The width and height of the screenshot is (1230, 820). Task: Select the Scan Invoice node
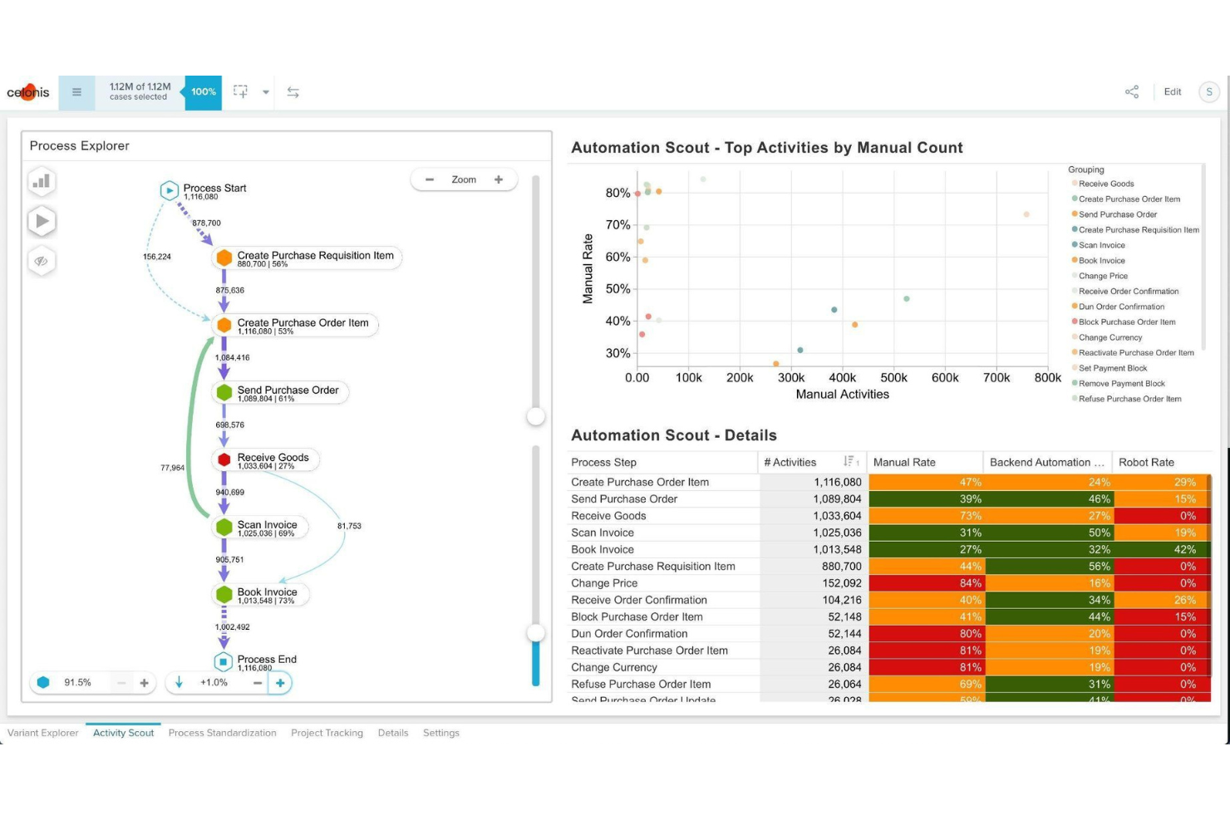[x=260, y=527]
